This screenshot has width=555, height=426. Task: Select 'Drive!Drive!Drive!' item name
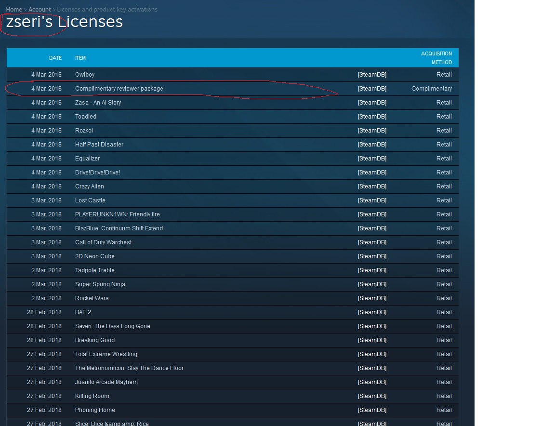97,173
